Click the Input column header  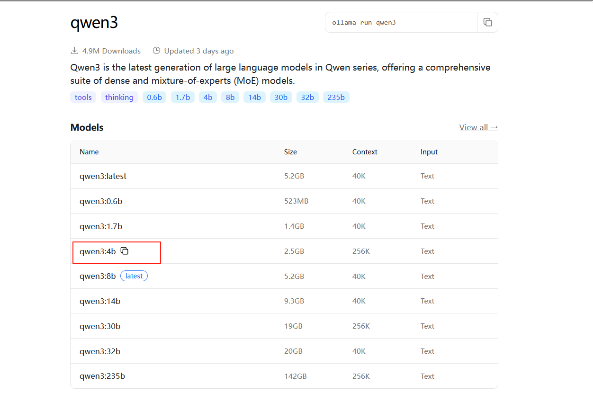pyautogui.click(x=429, y=152)
